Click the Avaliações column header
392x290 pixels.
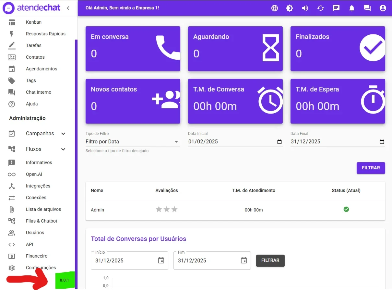point(167,190)
